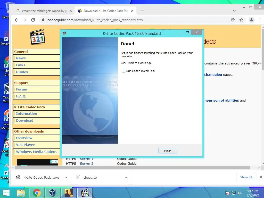Open the network icon in system tray
This screenshot has width=264, height=198.
coord(234,193)
